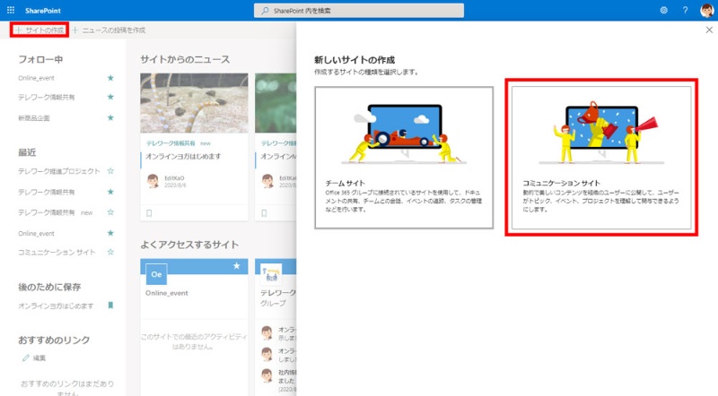The width and height of the screenshot is (718, 396).
Task: Click the 新しいサイトの作成 panel title
Action: tap(355, 60)
